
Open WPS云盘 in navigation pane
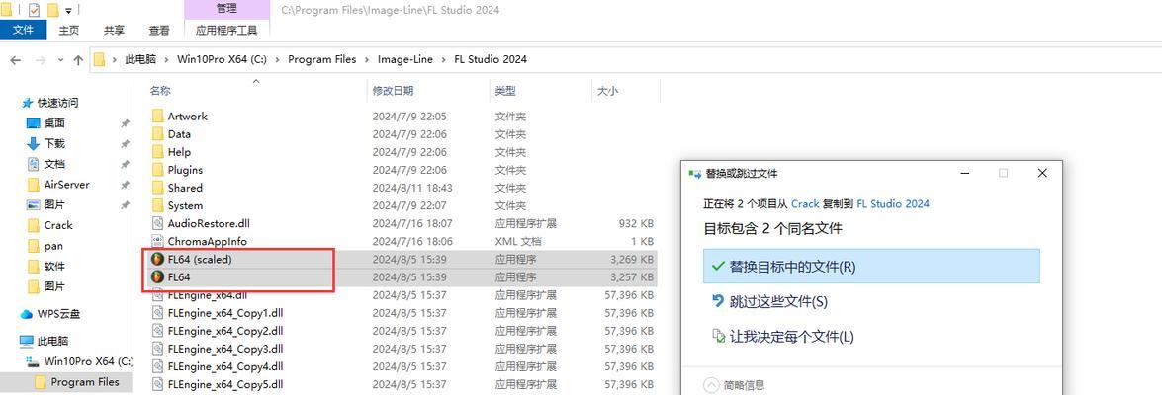pyautogui.click(x=57, y=314)
